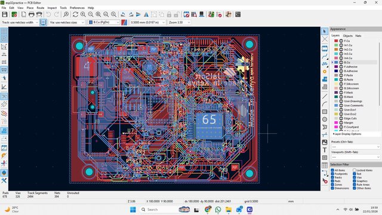Pick the Add Footprint tool
Image resolution: width=382 pixels, height=215 pixels.
pyautogui.click(x=325, y=48)
